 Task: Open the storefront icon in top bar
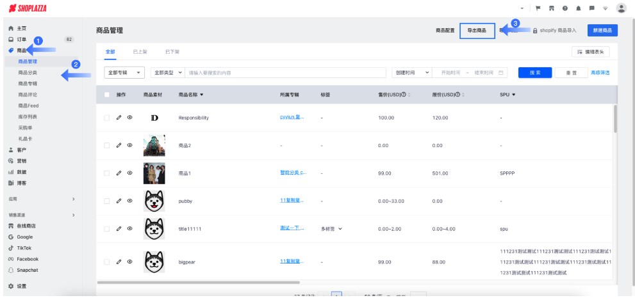point(552,8)
